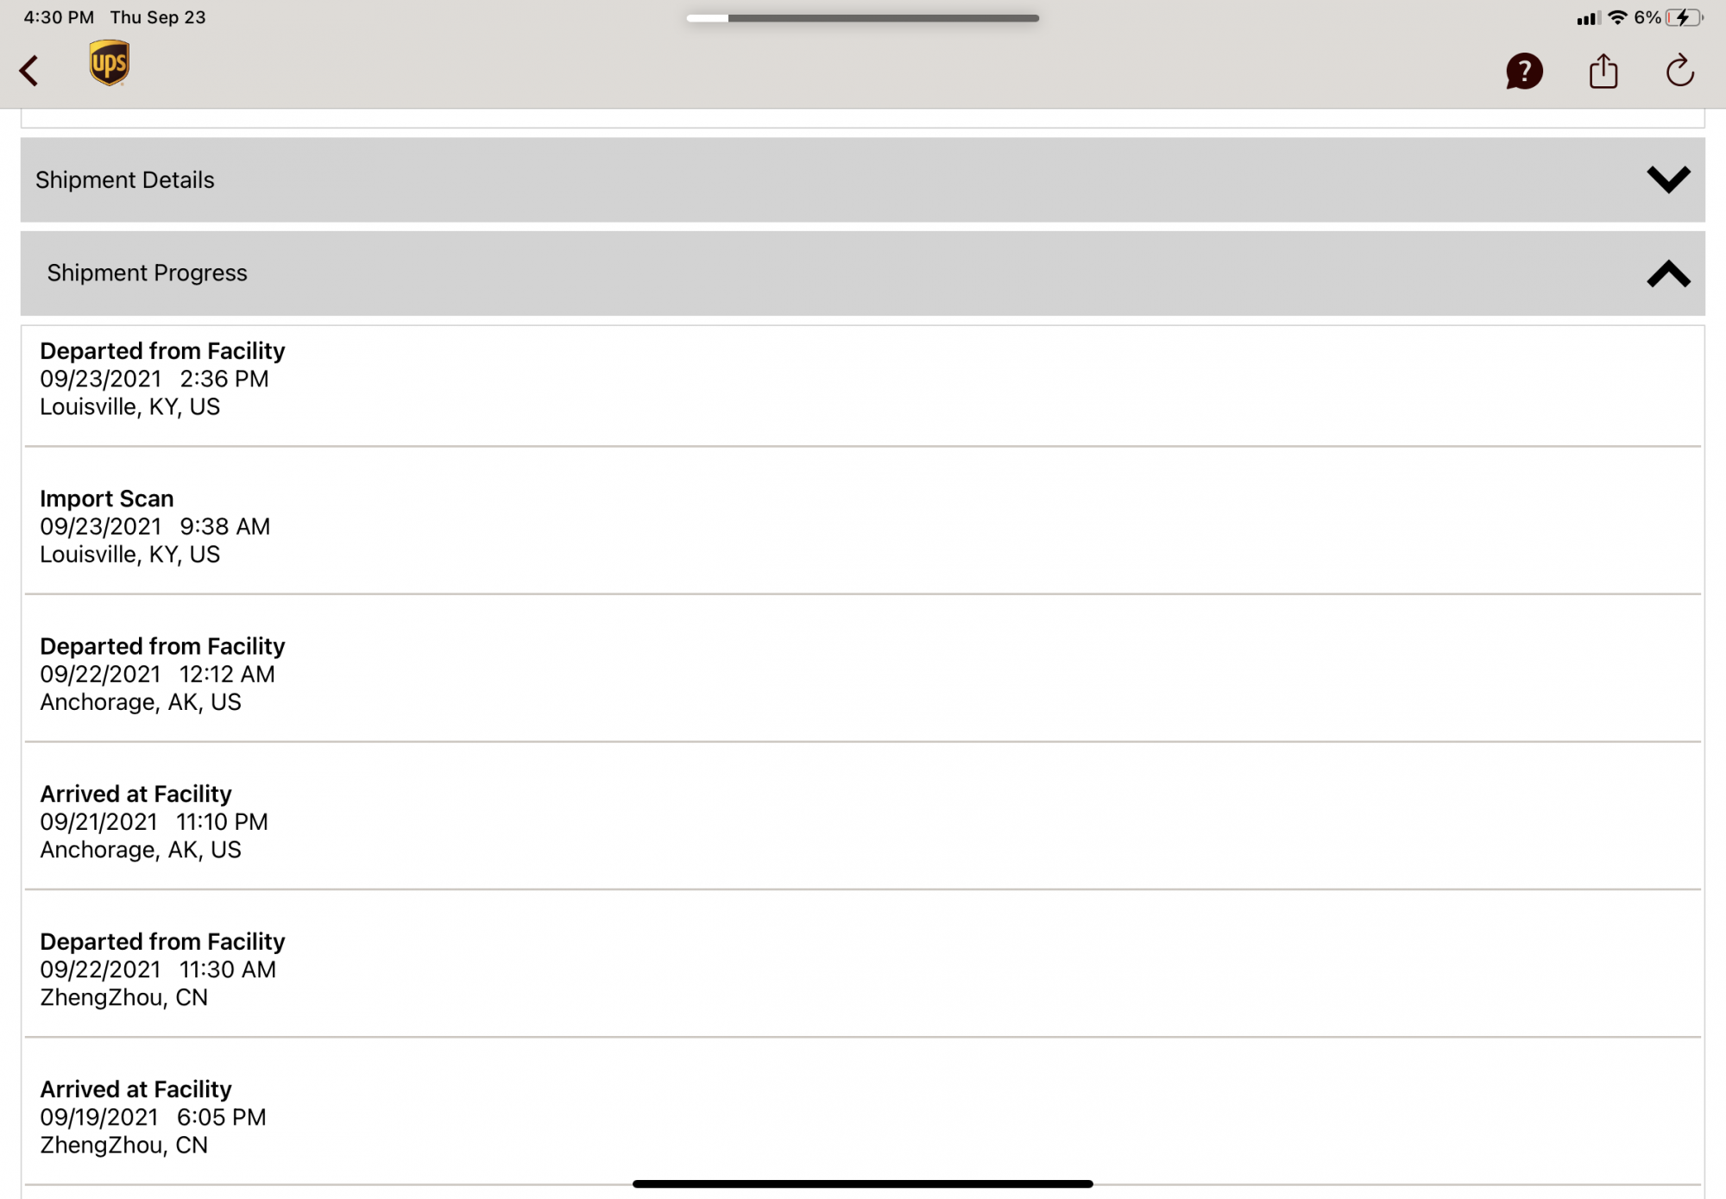Tap the back arrow icon
The width and height of the screenshot is (1726, 1199).
click(29, 71)
